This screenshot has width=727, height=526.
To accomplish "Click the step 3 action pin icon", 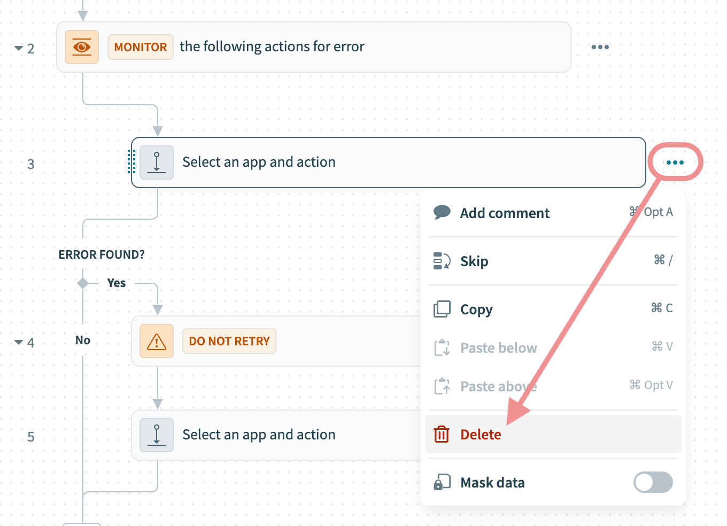I will (x=157, y=163).
